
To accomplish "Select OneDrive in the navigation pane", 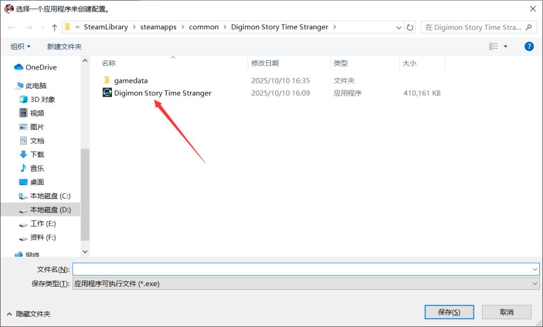I will (41, 67).
